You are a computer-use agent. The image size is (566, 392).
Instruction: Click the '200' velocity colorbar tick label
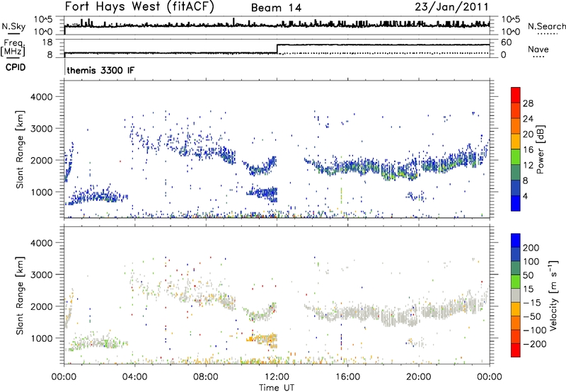tap(531, 248)
